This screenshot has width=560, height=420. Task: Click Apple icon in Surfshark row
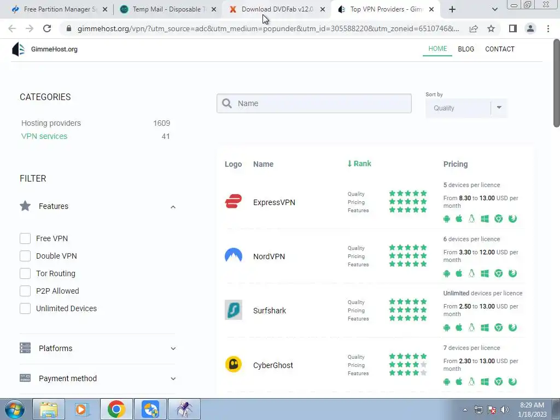click(x=459, y=327)
